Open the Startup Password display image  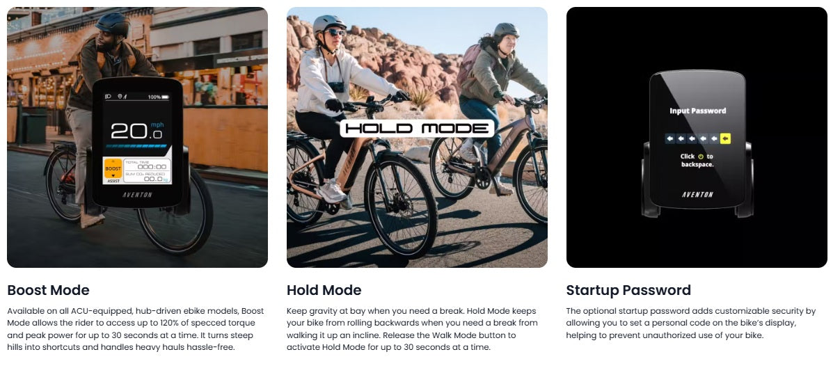coord(697,137)
